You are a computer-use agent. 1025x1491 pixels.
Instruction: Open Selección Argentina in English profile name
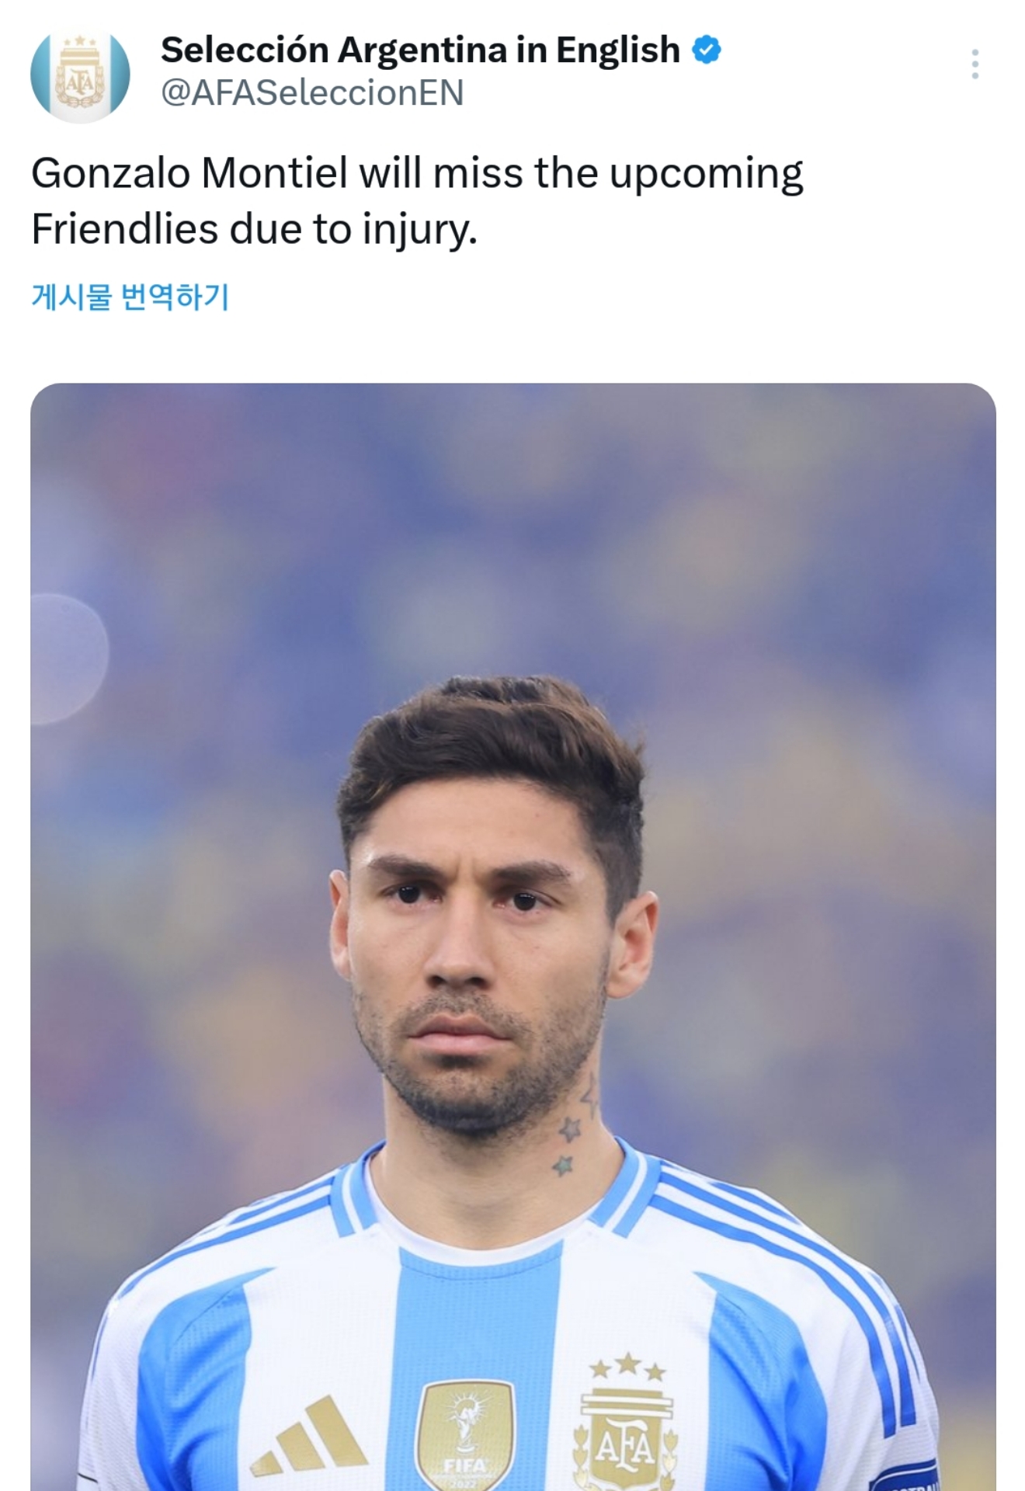coord(420,50)
